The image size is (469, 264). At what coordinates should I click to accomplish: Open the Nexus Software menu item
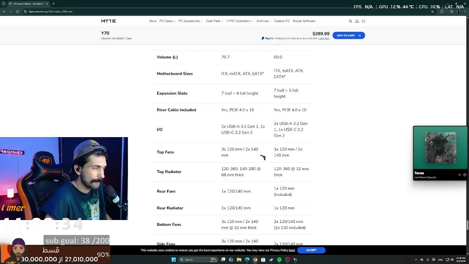point(304,21)
